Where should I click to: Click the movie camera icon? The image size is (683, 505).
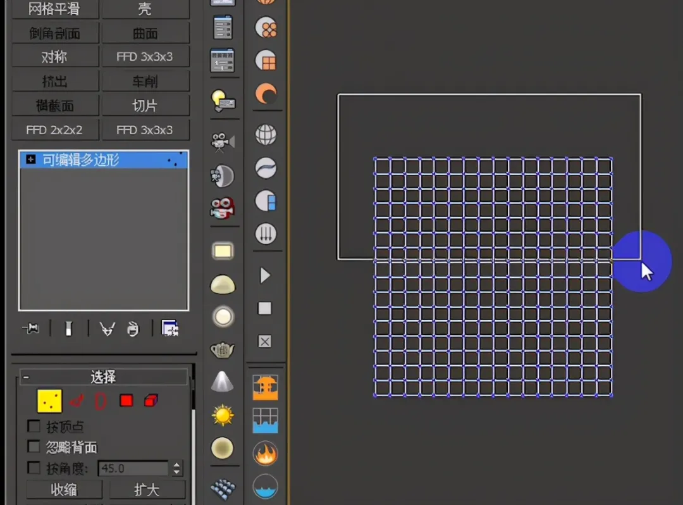pyautogui.click(x=222, y=142)
